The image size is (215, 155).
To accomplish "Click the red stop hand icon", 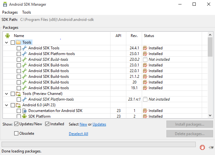I will pos(202,147).
